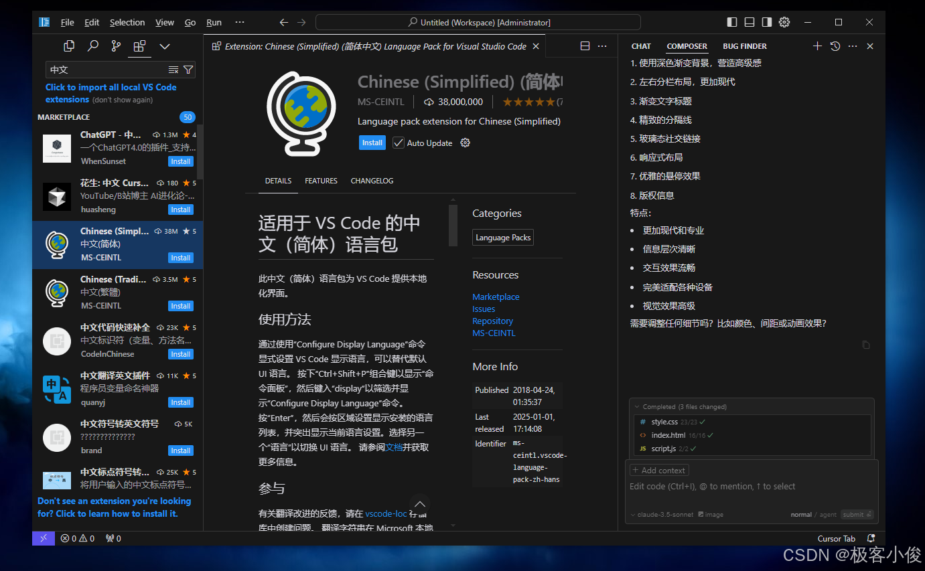
Task: Toggle the AI pane layout icon
Action: click(x=767, y=22)
